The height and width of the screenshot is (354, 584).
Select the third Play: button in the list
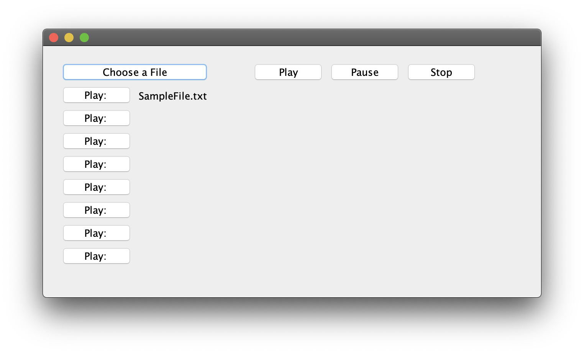tap(96, 141)
